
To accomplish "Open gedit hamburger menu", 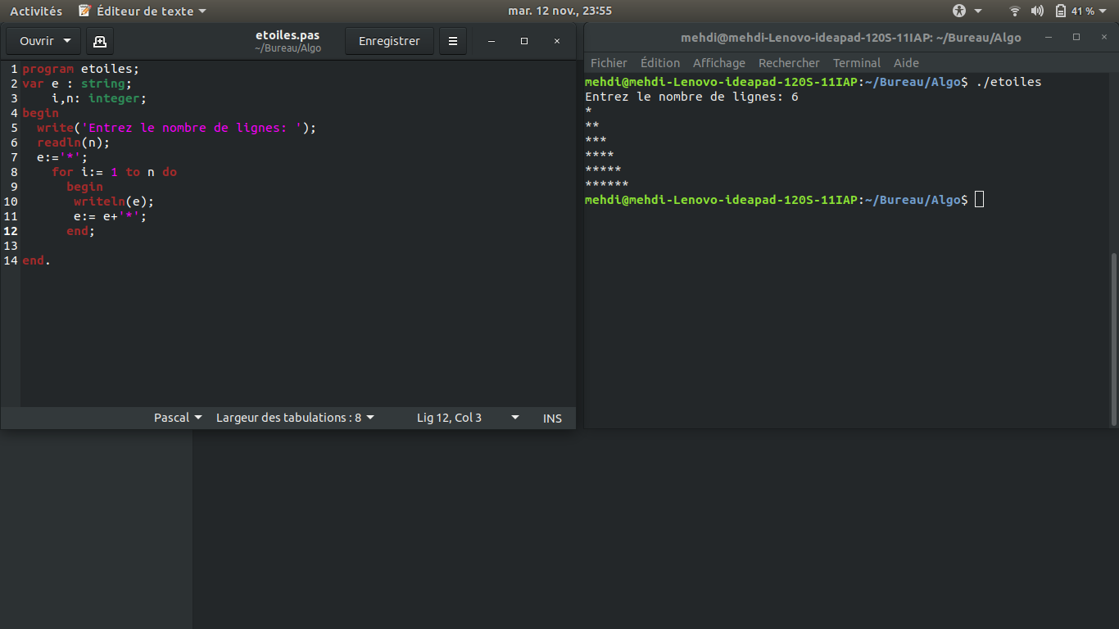I will pos(453,41).
